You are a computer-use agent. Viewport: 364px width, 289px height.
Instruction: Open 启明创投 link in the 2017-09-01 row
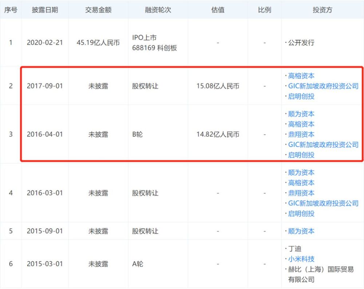(301, 96)
